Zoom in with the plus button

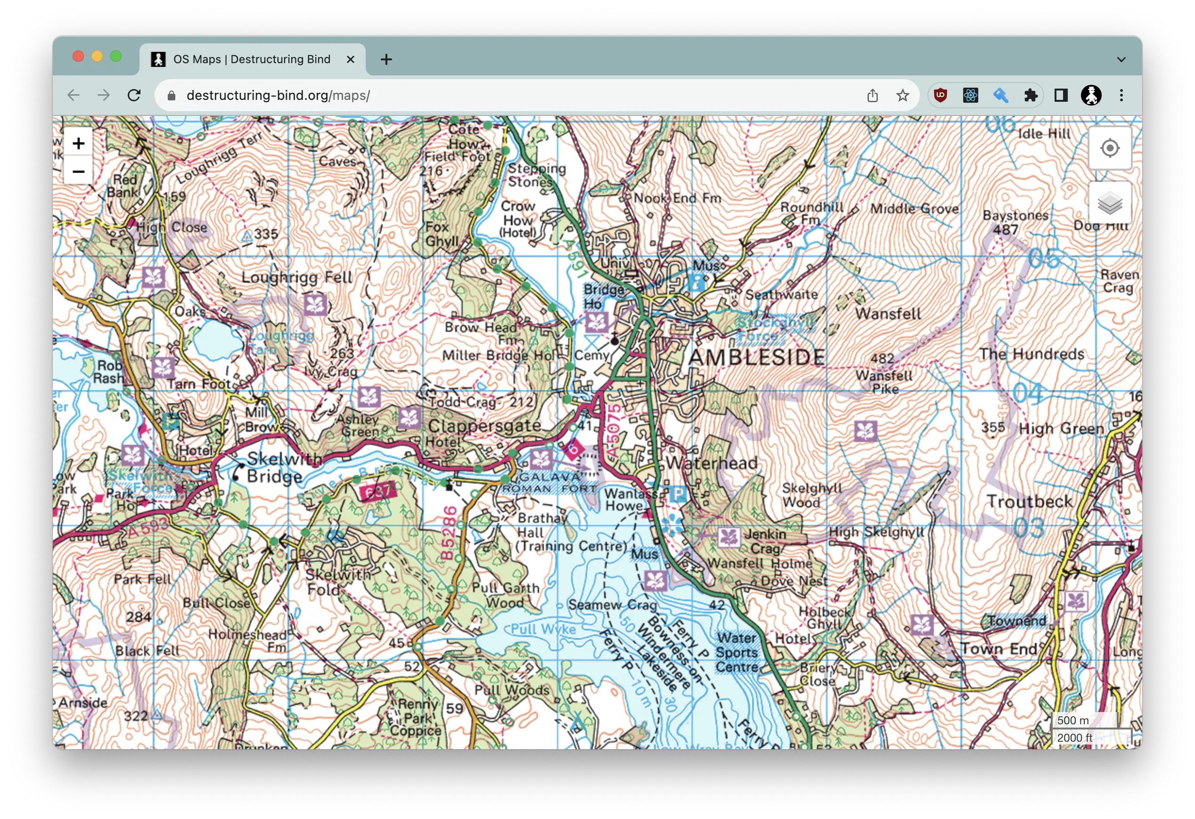pyautogui.click(x=78, y=143)
